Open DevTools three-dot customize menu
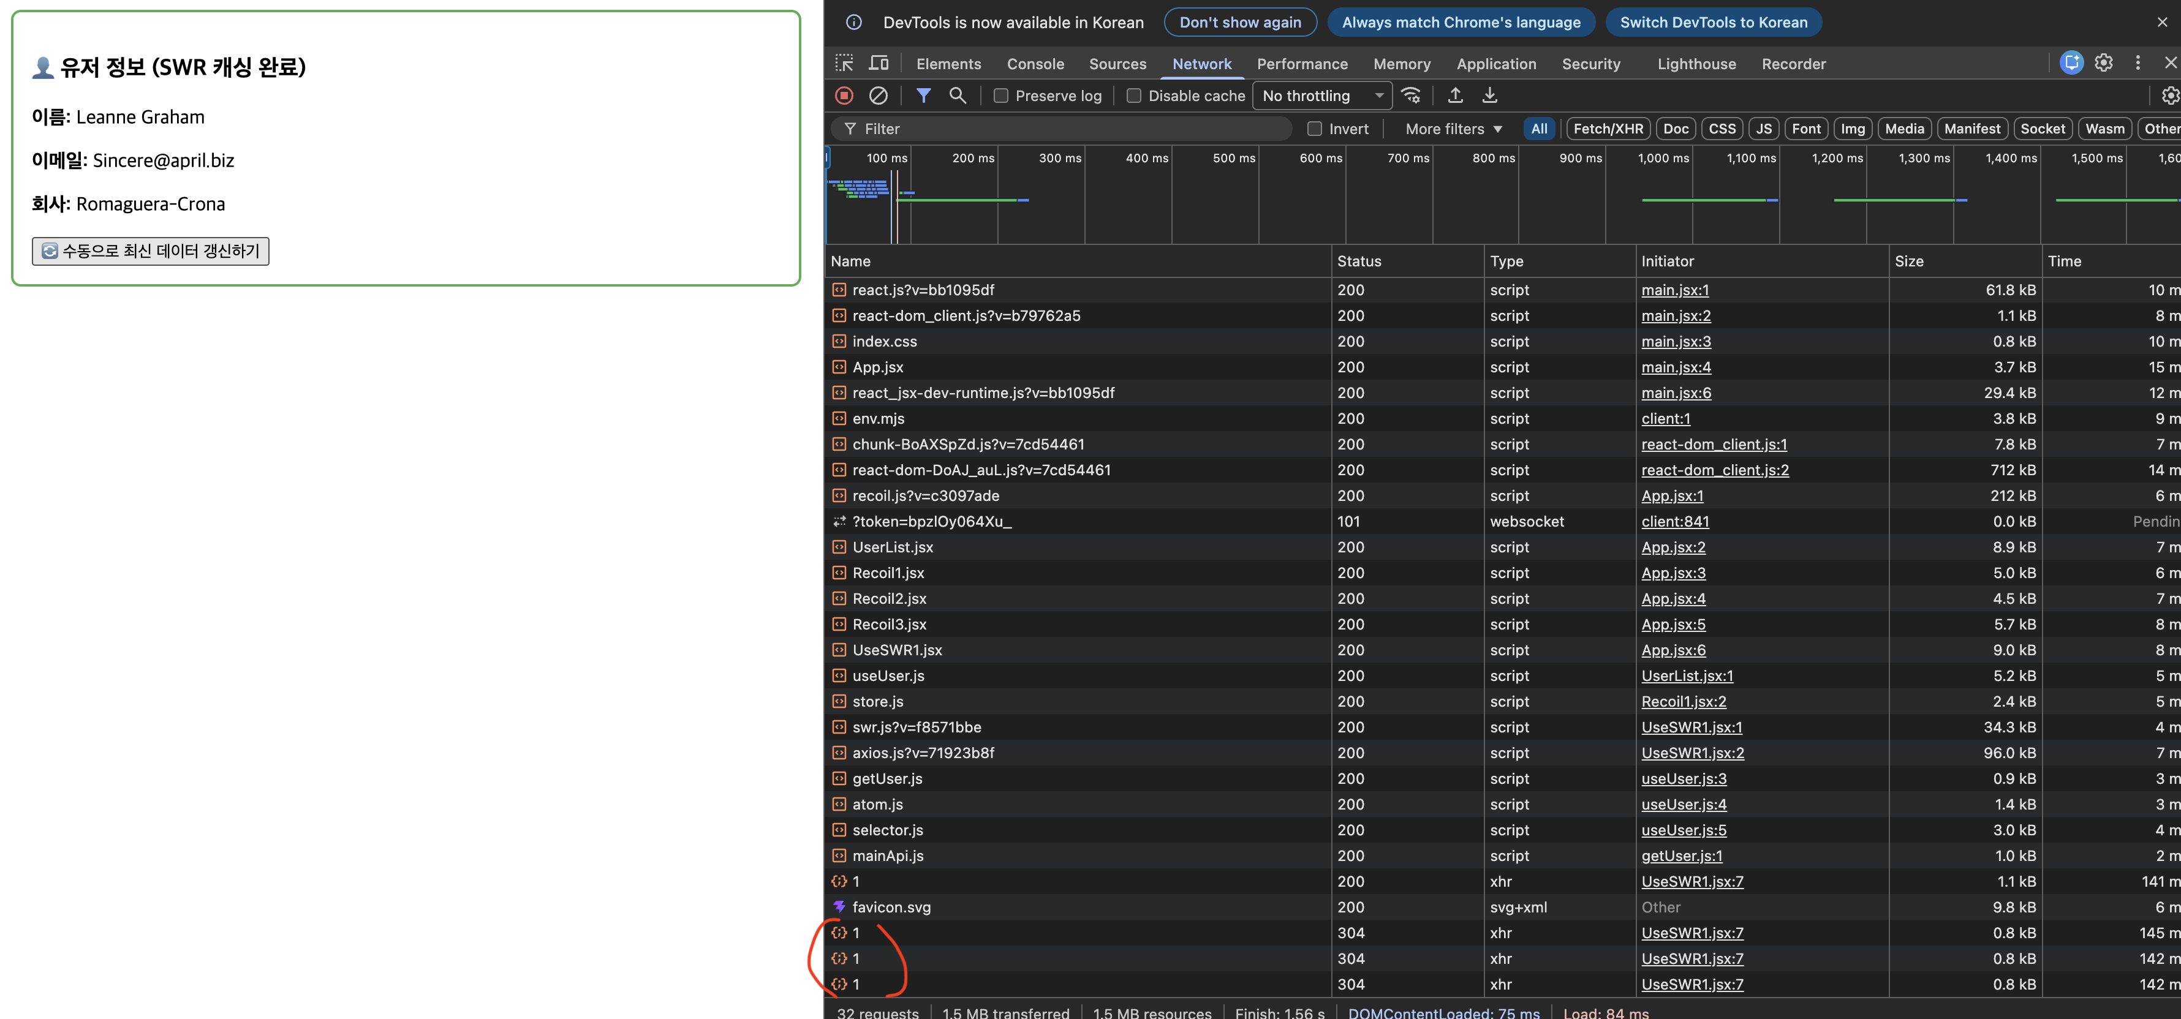 [x=2137, y=62]
